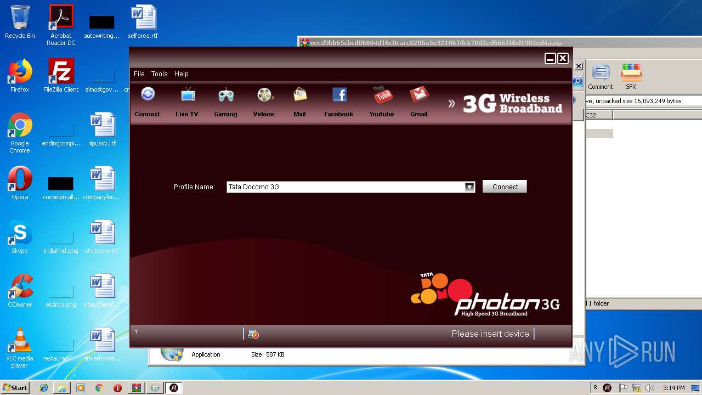
Task: Select the considercall desktop file
Action: coord(61,187)
